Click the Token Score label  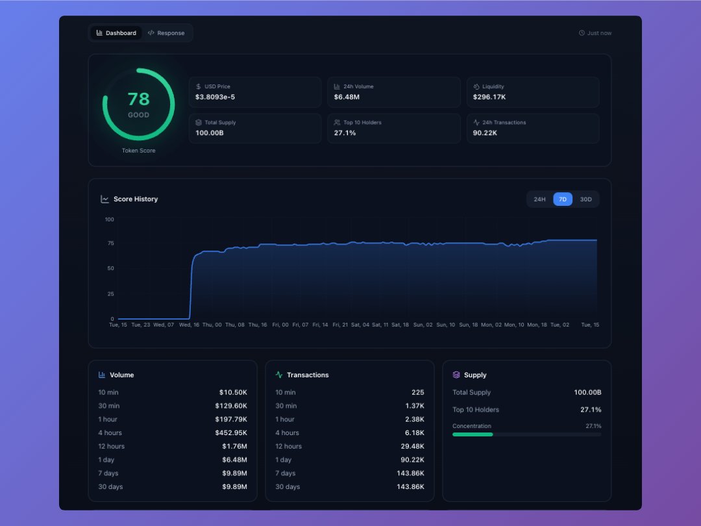coord(139,151)
